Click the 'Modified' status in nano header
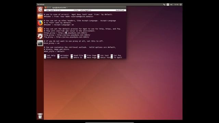This screenshot has height=123, width=219. (x=120, y=10)
